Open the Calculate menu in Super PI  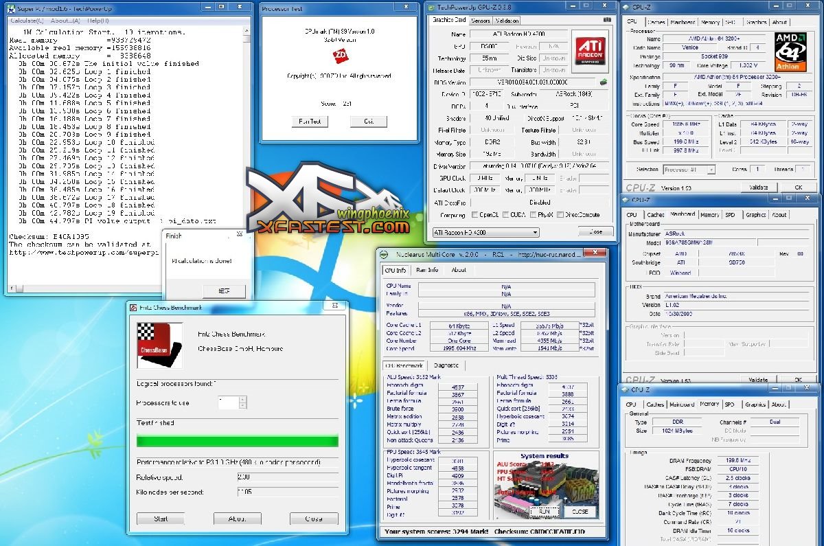coord(27,21)
